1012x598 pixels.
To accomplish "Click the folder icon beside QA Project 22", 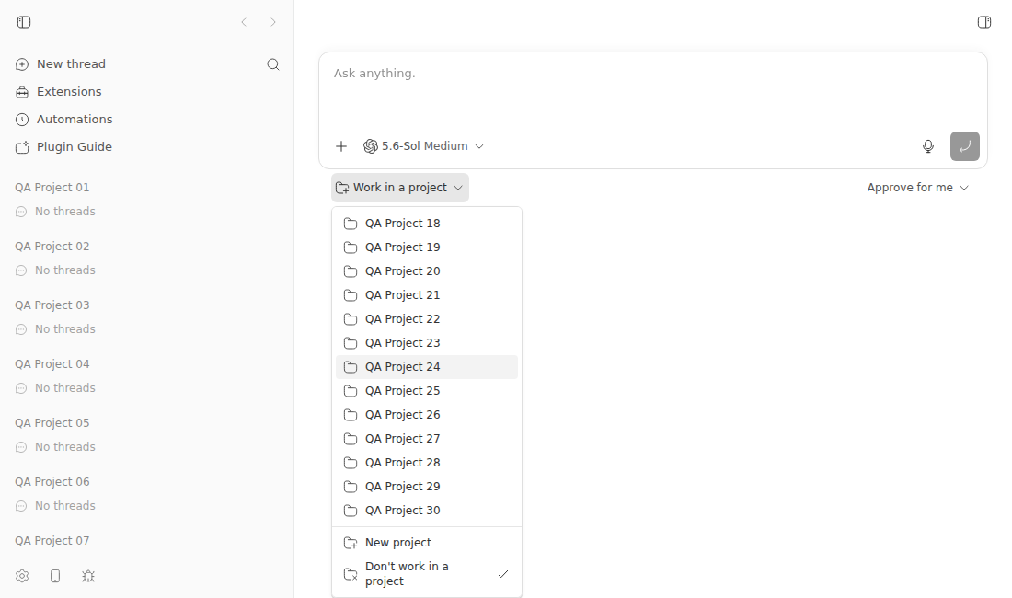I will (351, 318).
